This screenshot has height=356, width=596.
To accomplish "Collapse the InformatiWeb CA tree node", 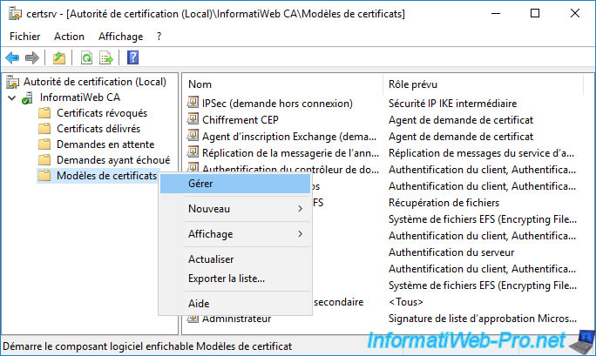I will click(11, 97).
